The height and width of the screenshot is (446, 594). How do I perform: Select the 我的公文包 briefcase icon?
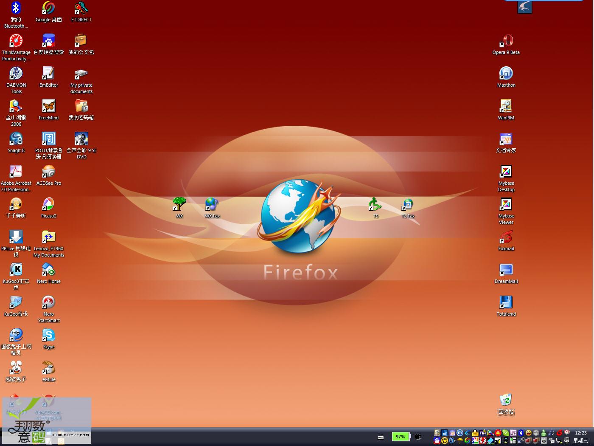coord(81,45)
